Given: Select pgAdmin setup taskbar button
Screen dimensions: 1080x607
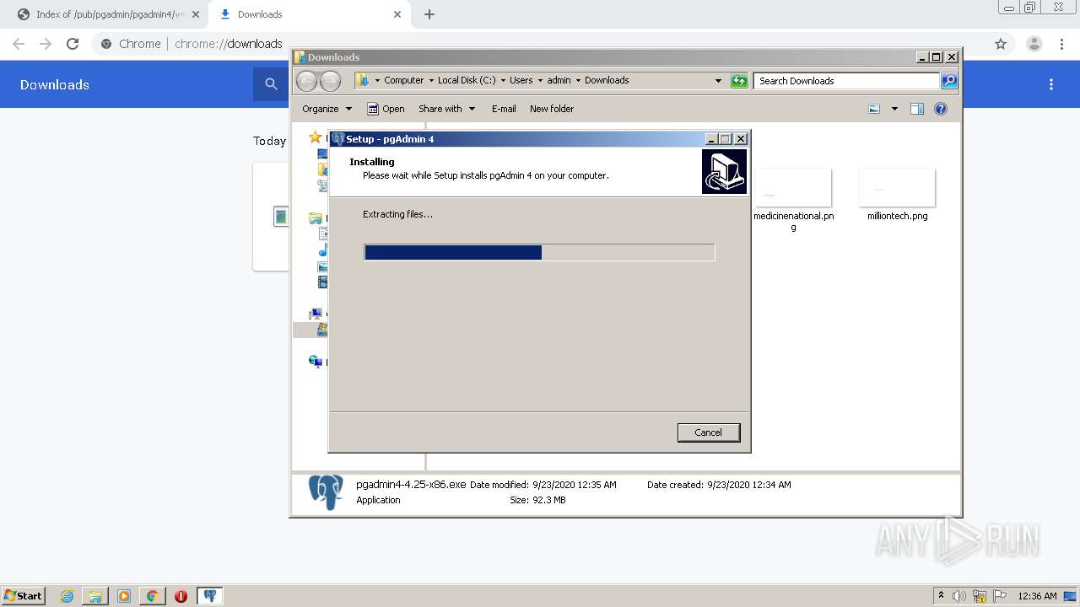Looking at the screenshot, I should [209, 596].
